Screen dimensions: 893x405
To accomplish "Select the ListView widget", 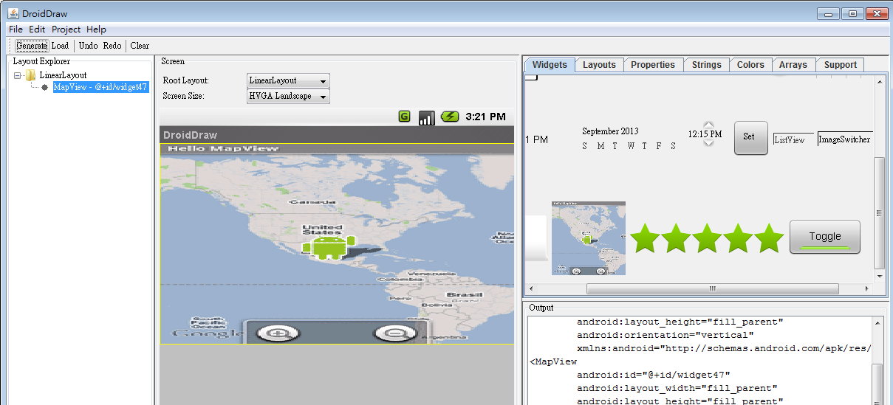I will pyautogui.click(x=793, y=139).
